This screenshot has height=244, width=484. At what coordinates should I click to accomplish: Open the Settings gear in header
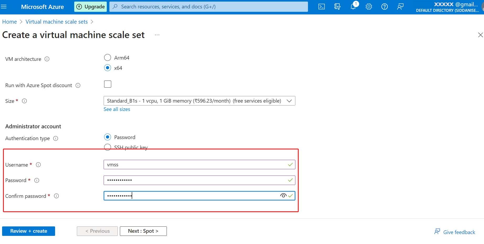(x=369, y=7)
